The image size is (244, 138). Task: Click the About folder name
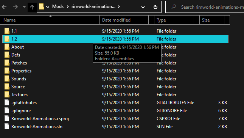pyautogui.click(x=17, y=47)
